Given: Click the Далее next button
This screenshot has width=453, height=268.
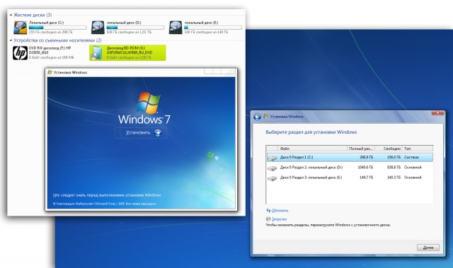Looking at the screenshot, I should click(428, 247).
